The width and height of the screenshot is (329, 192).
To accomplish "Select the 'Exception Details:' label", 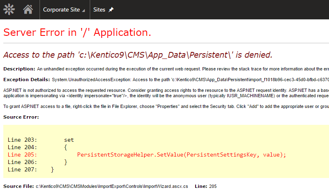I will (27, 80).
